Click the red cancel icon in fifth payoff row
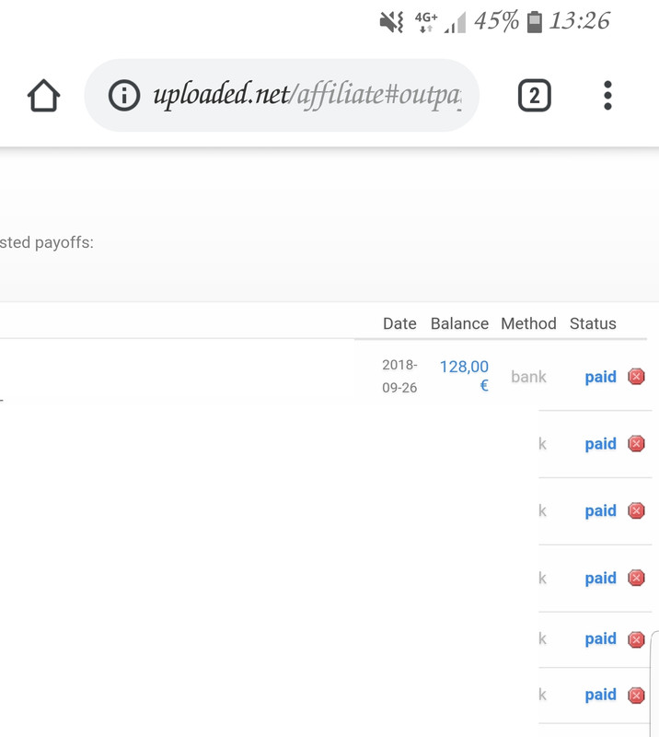This screenshot has width=659, height=737. pos(636,639)
